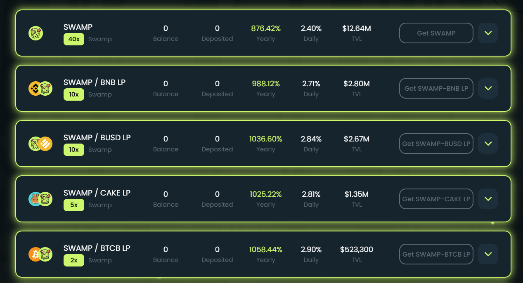Click the SWAMP / BTCB LP pair icon

coord(40,254)
